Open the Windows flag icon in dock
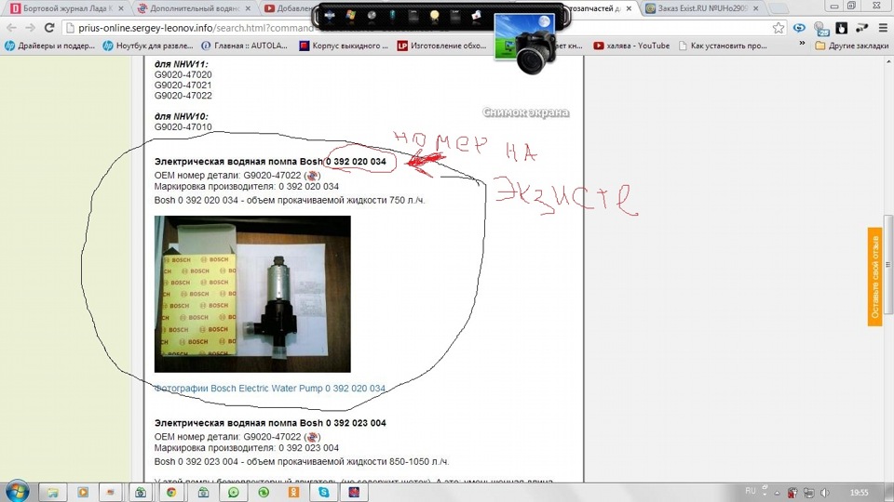The width and height of the screenshot is (894, 502). [350, 16]
